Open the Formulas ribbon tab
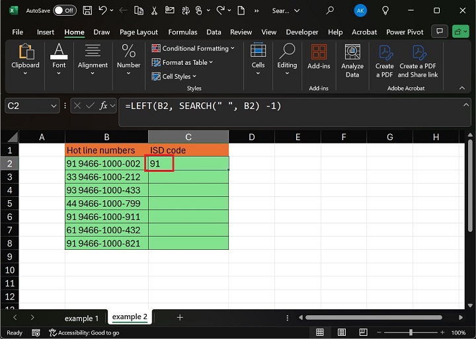 coord(182,32)
